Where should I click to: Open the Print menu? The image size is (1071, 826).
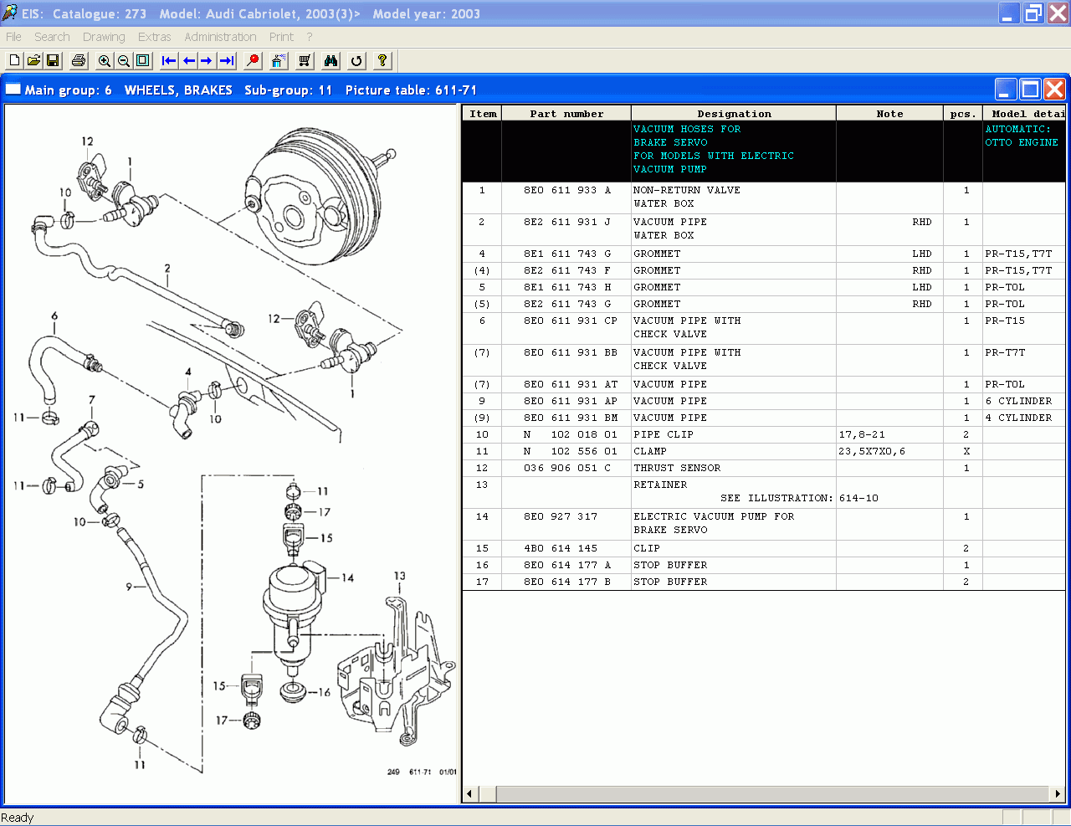pos(281,37)
